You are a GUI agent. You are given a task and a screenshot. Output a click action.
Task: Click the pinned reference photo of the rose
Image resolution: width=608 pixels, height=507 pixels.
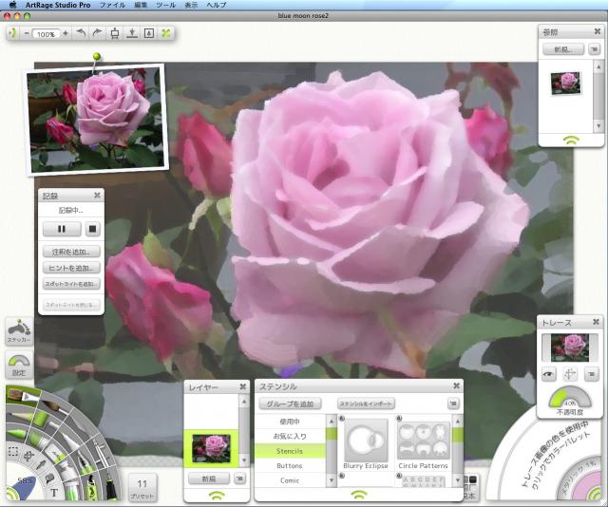(97, 121)
